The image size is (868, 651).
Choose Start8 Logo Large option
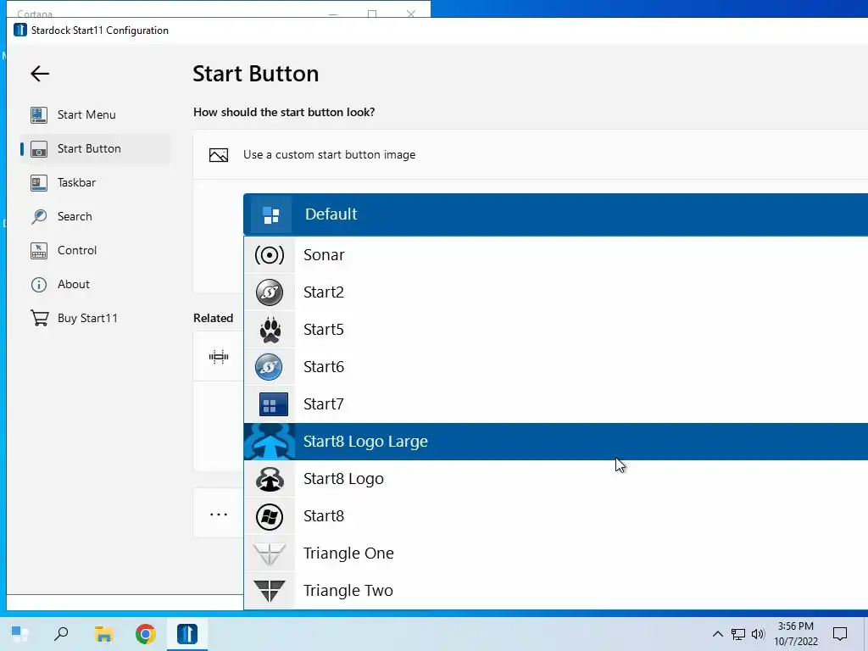click(x=556, y=441)
